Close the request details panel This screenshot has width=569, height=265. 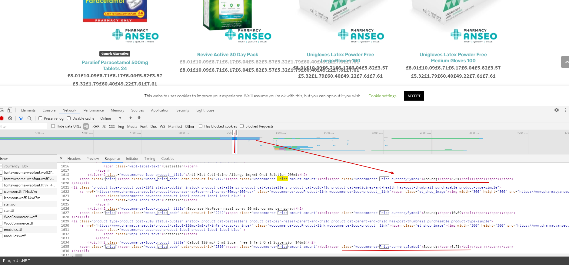pyautogui.click(x=61, y=158)
